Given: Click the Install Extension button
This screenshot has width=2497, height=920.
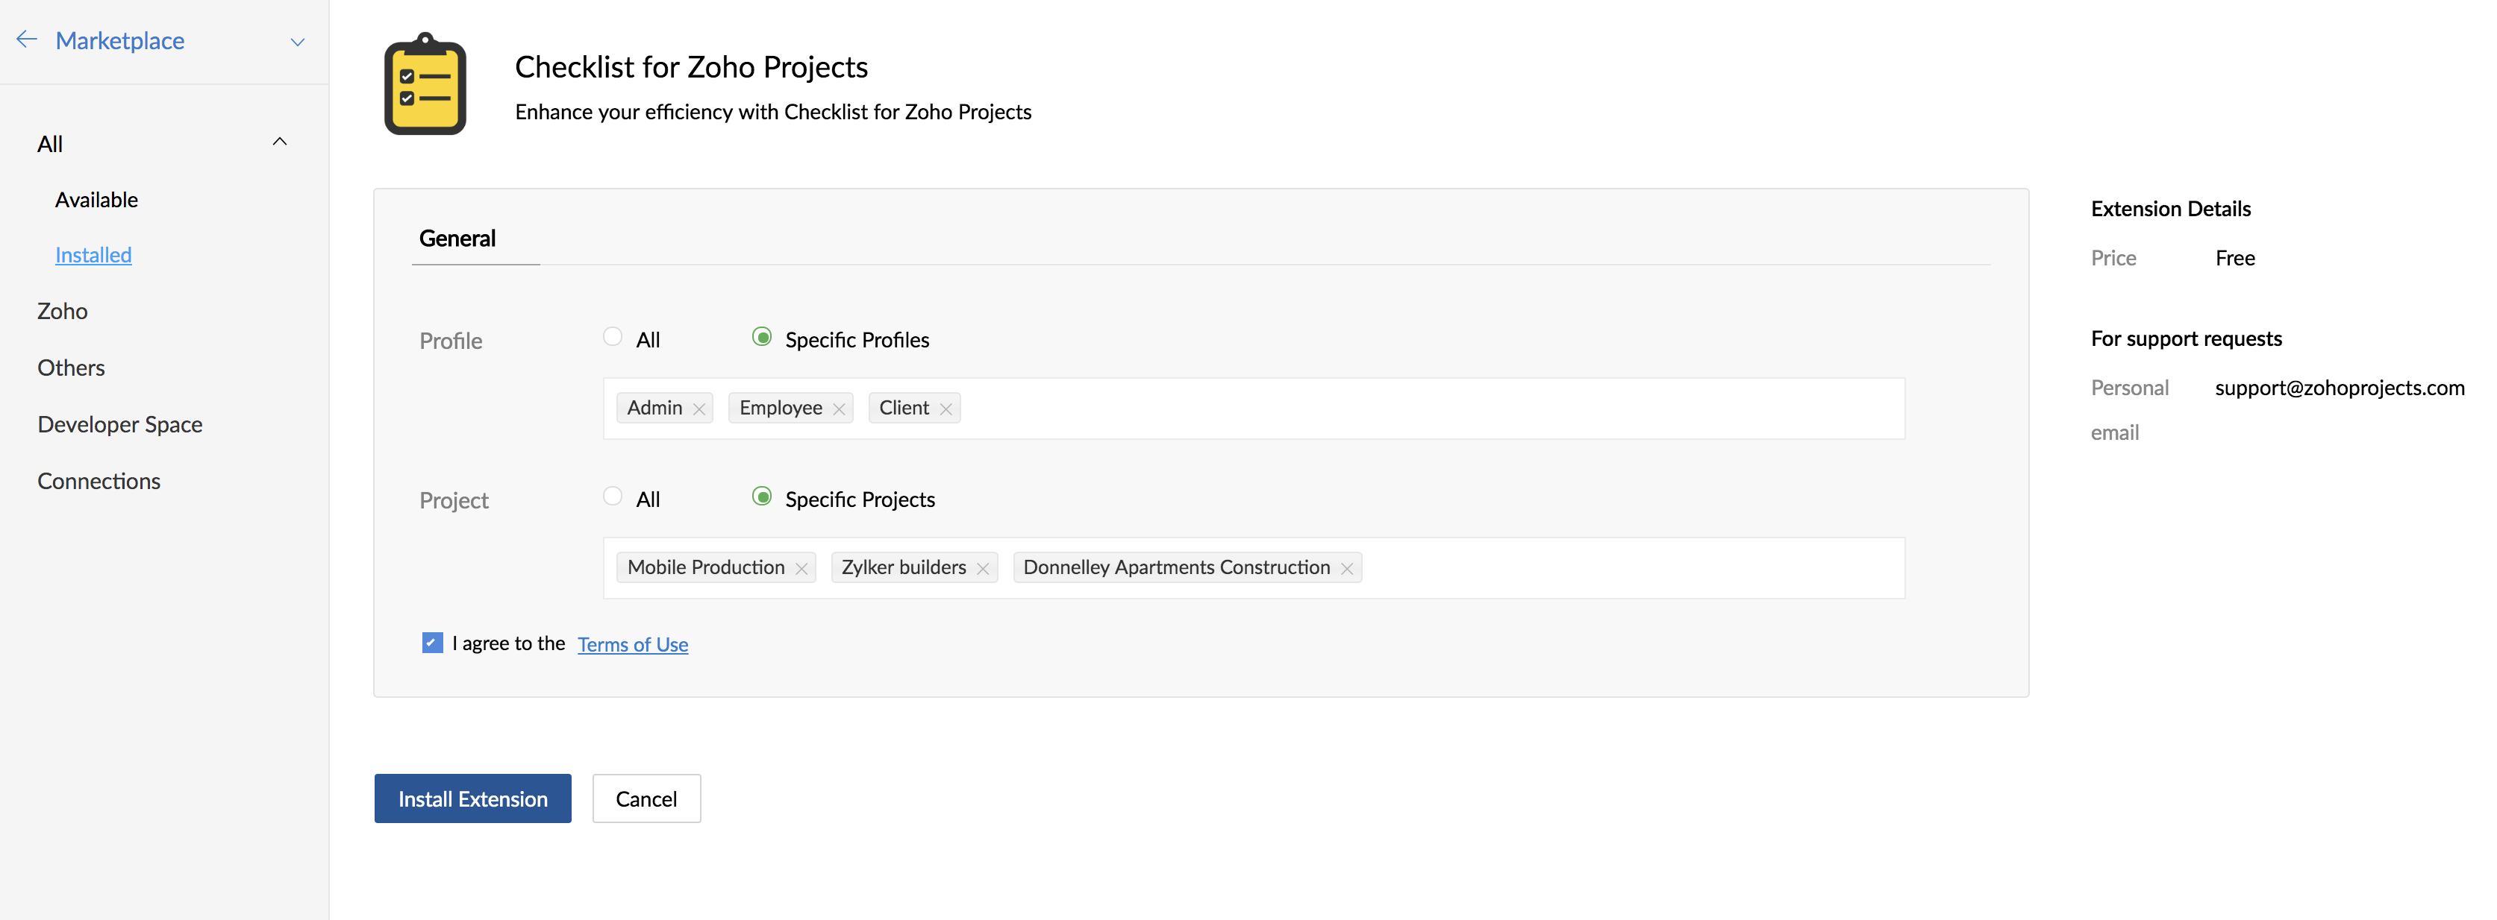Looking at the screenshot, I should 473,799.
